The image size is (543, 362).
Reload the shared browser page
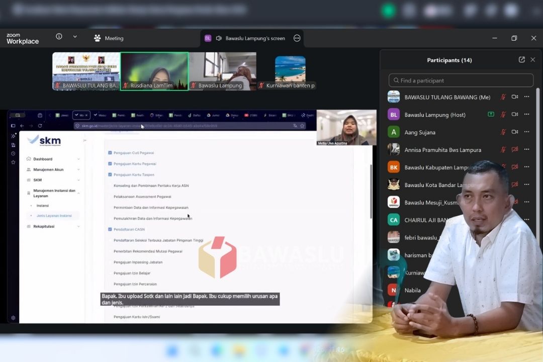coord(40,126)
